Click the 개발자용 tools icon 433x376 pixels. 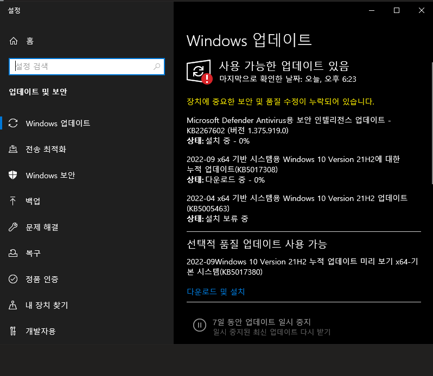tap(13, 331)
